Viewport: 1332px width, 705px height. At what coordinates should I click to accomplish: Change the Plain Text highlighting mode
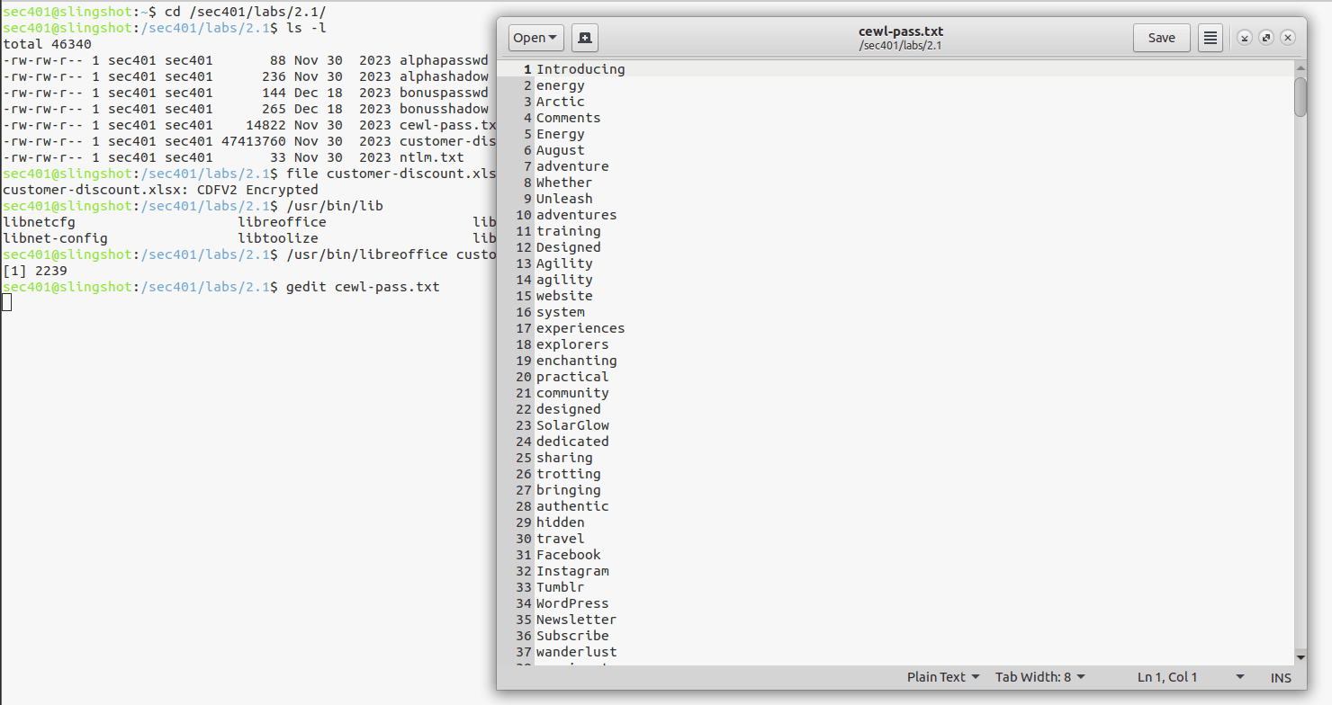click(x=941, y=677)
